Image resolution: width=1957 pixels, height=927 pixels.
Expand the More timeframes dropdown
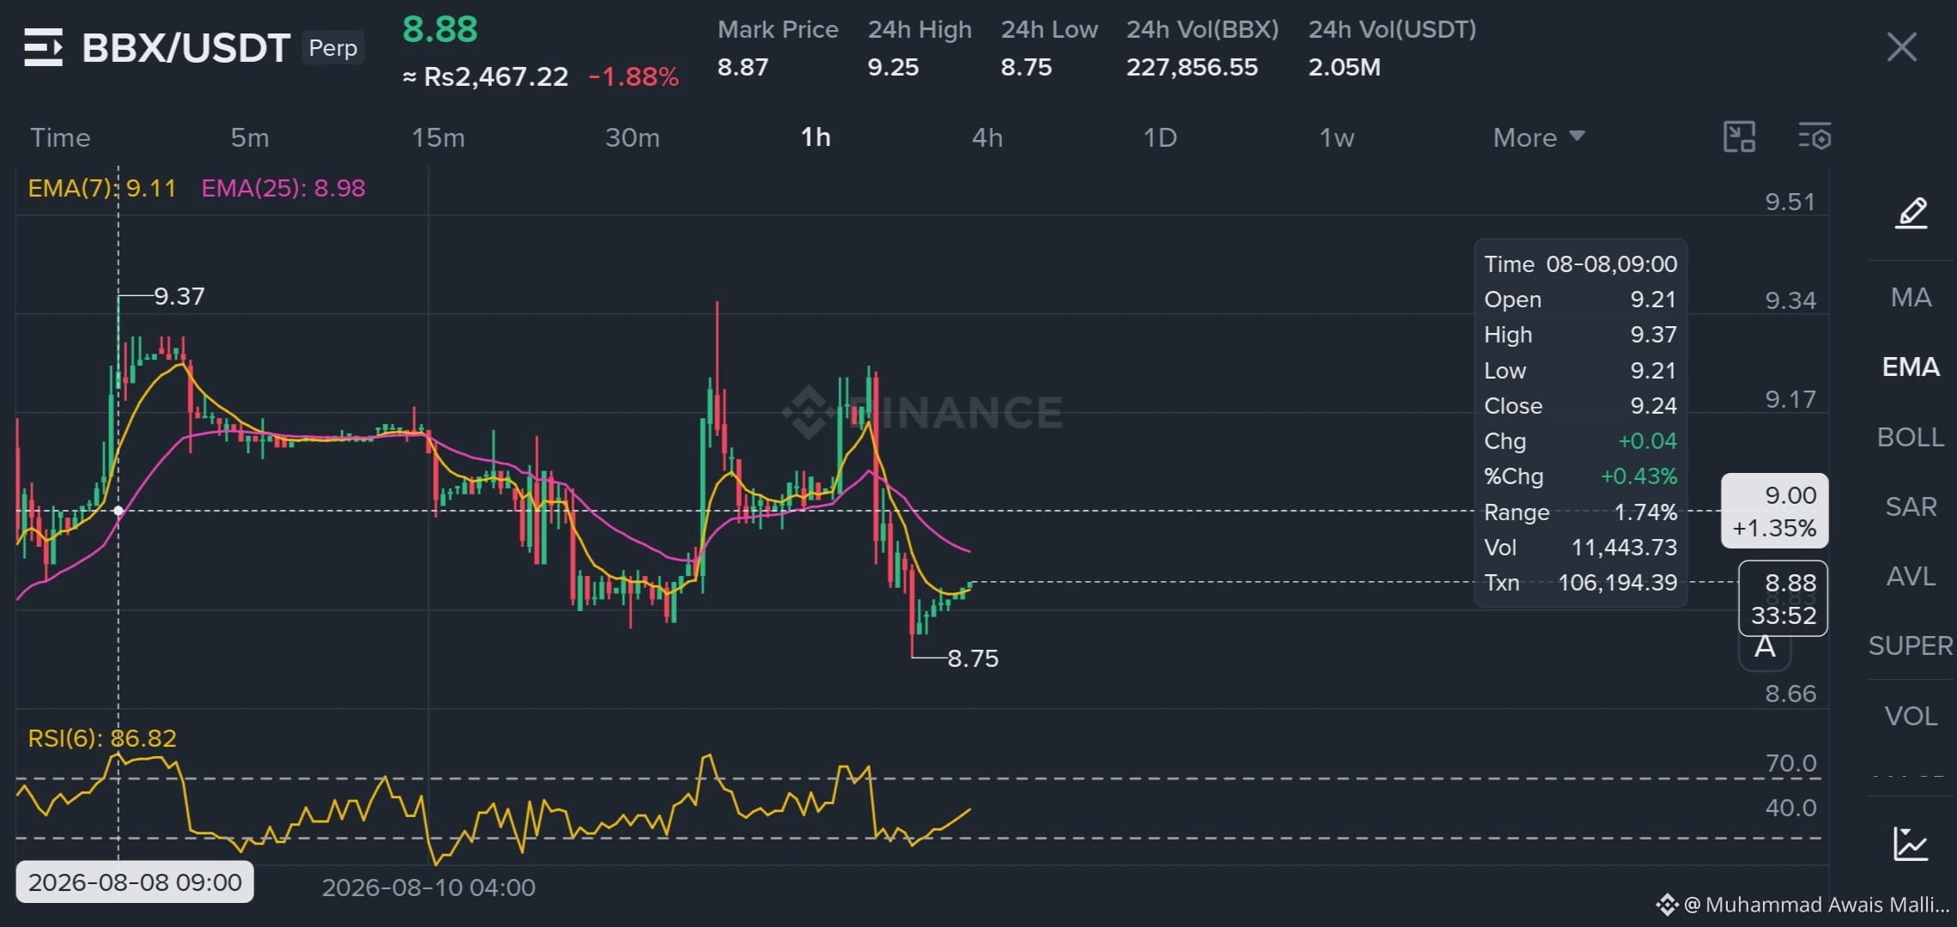pyautogui.click(x=1538, y=137)
